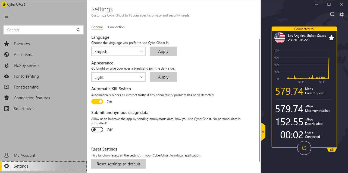Open My Account via the person icon
Image resolution: width=348 pixels, height=173 pixels.
click(x=7, y=155)
